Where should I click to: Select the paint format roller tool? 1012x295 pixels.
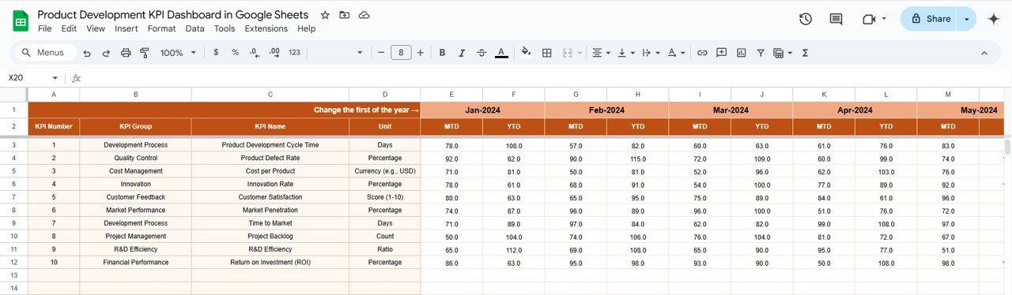145,53
